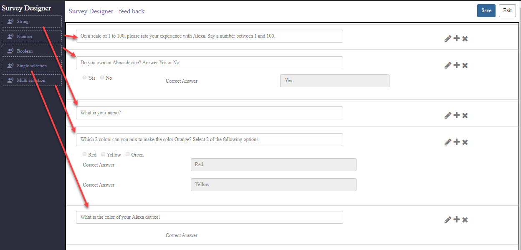The image size is (521, 250).
Task: Click plus icon next to the orange color question
Action: [457, 142]
